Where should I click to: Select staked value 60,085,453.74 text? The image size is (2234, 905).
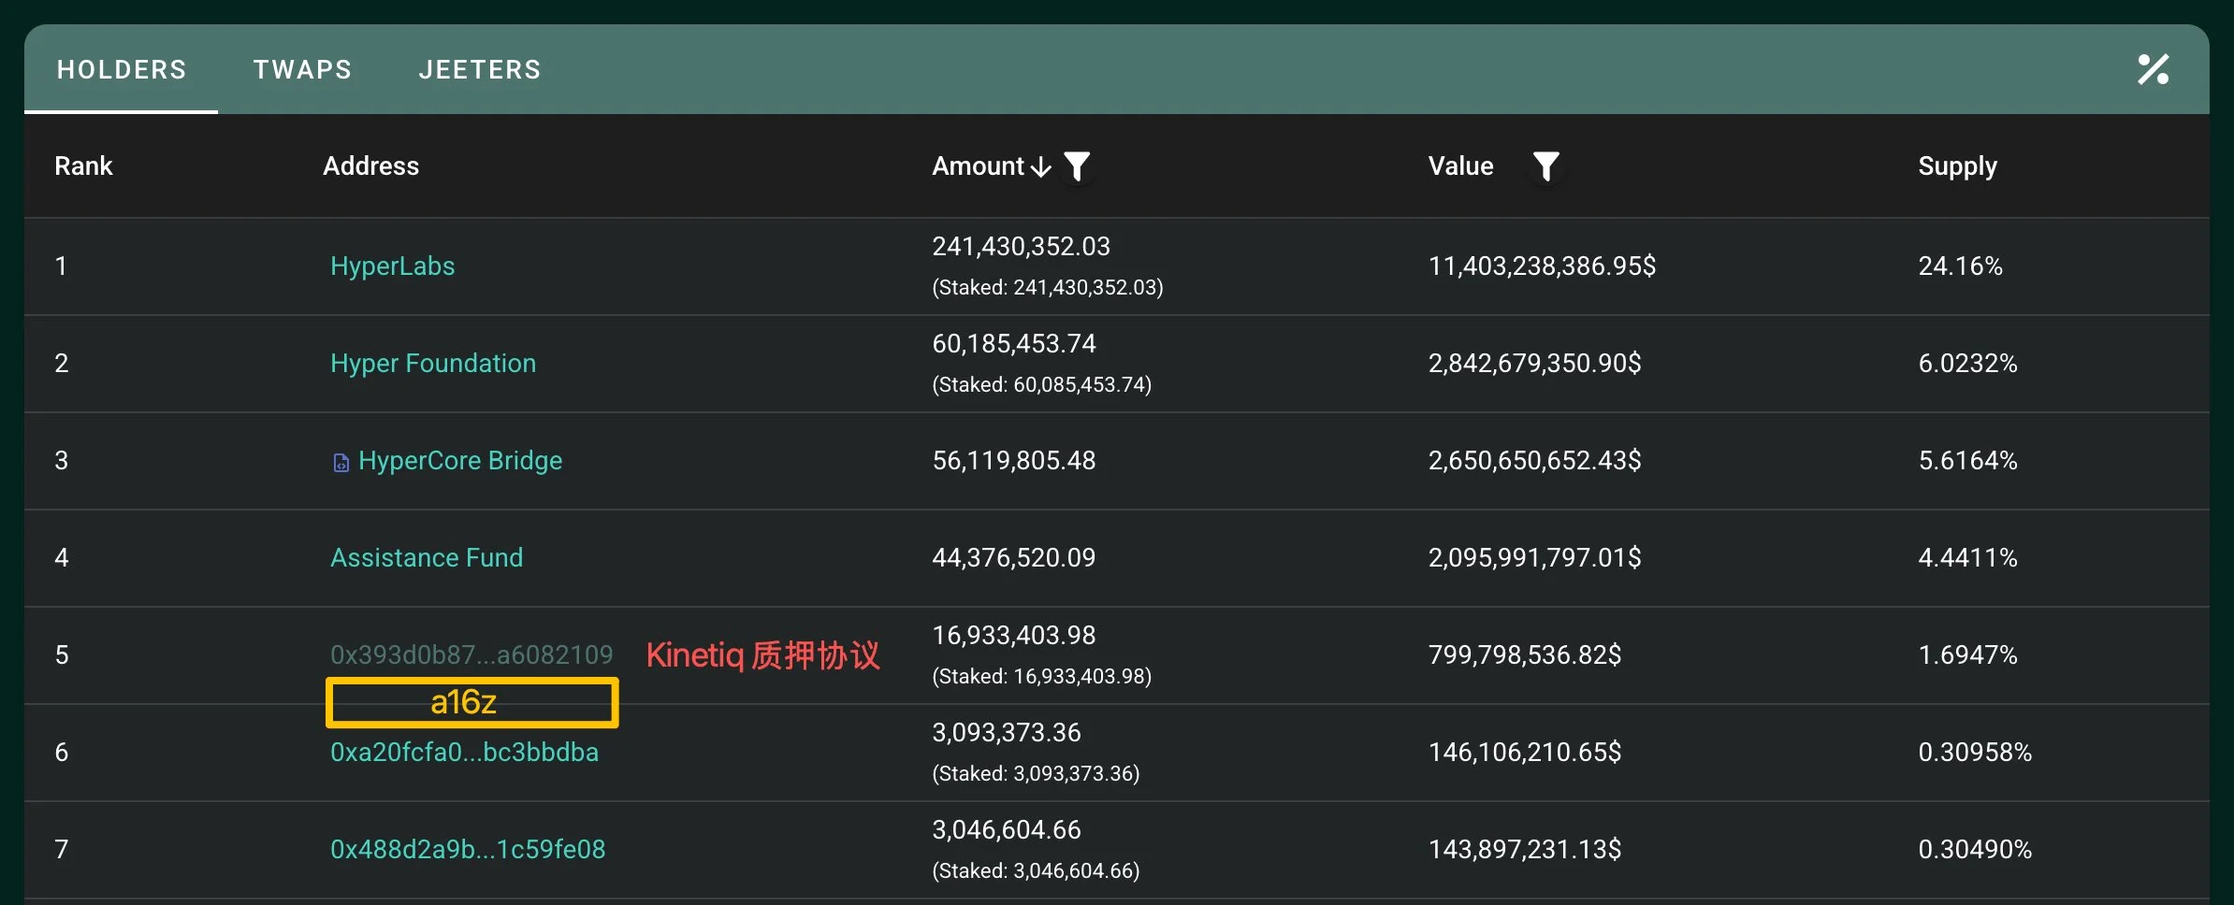pos(1042,385)
